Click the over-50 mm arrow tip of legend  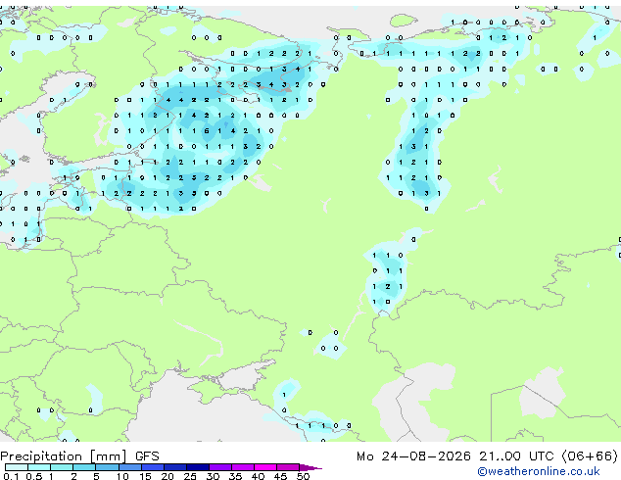pos(310,467)
